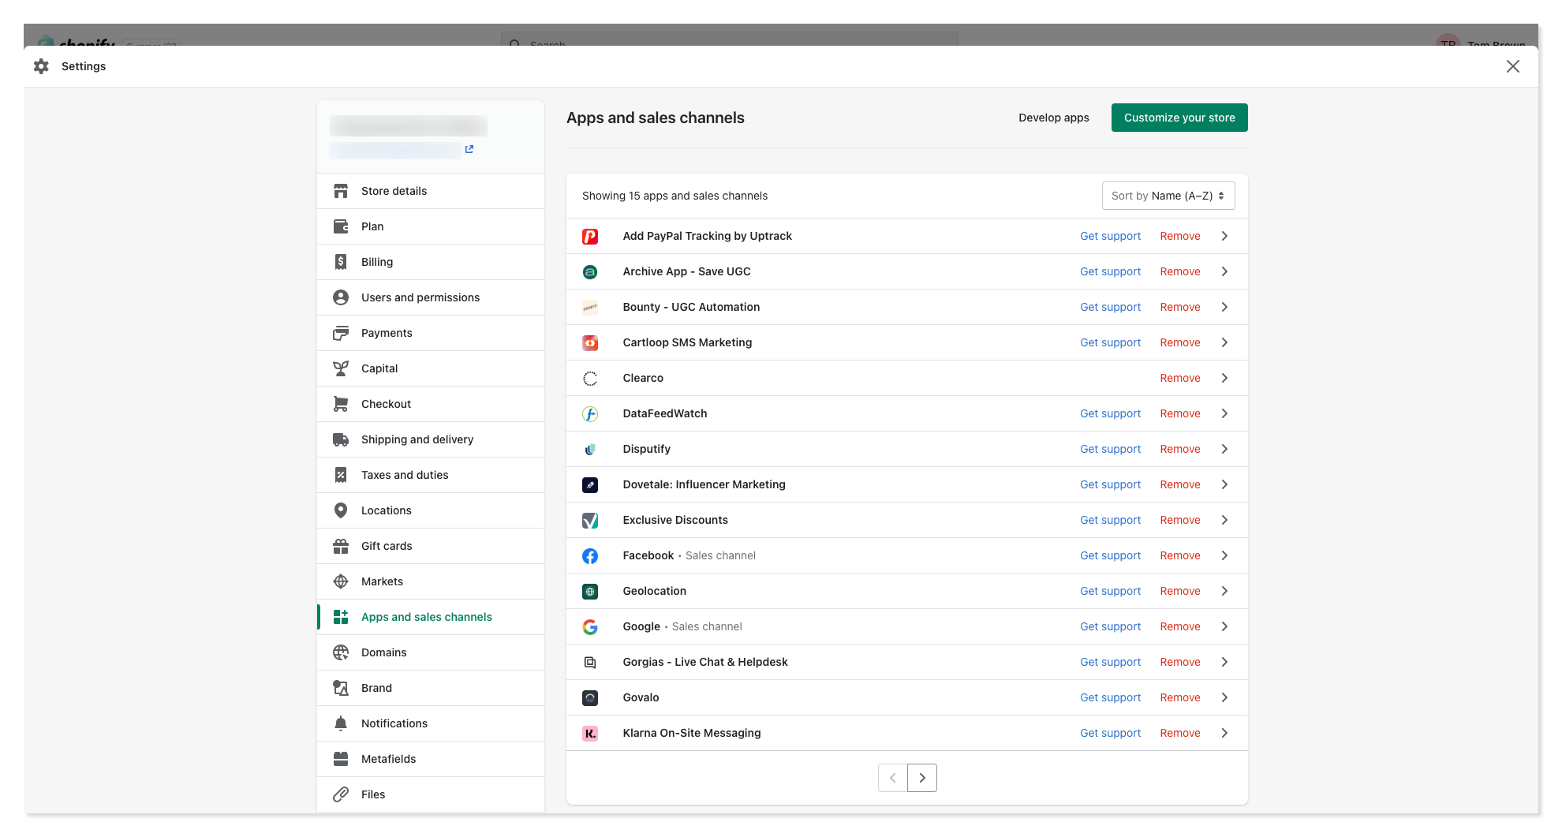Open Taxes and duties section

coord(431,475)
